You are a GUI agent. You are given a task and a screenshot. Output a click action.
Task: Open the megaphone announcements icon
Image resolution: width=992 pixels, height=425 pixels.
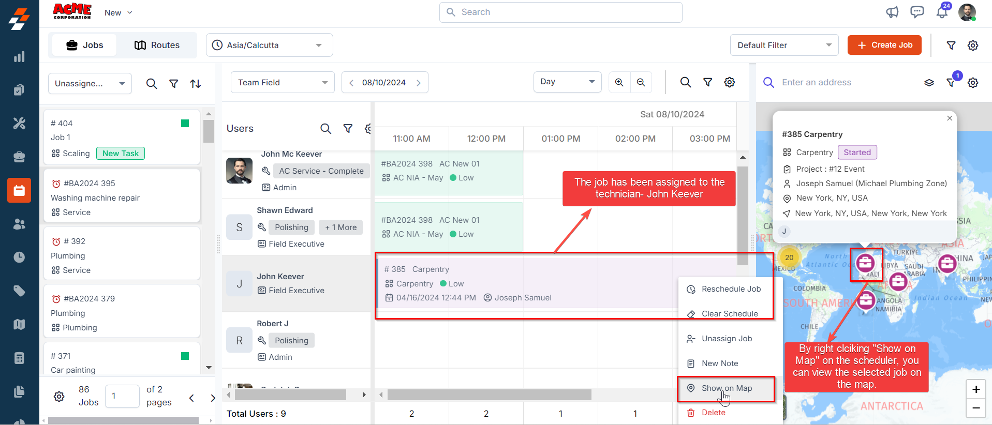[x=892, y=12]
